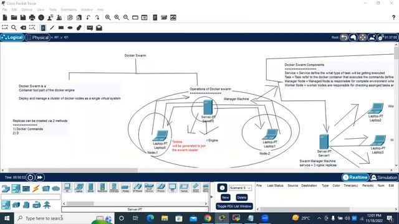Select the Draw Line tool

coord(52,27)
